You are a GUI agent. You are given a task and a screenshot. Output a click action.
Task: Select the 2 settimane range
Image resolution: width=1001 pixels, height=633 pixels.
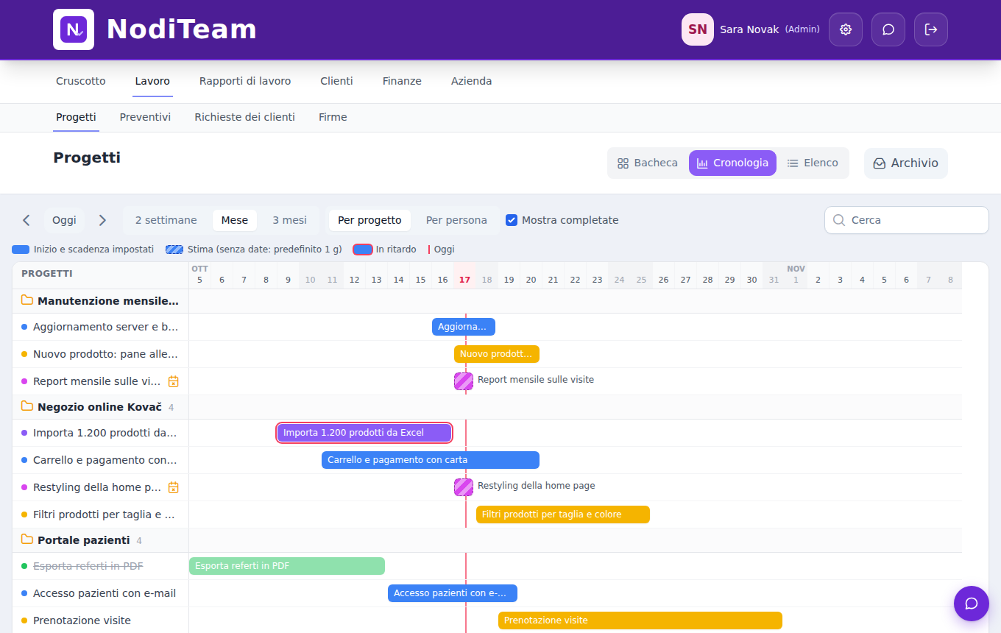pos(166,220)
